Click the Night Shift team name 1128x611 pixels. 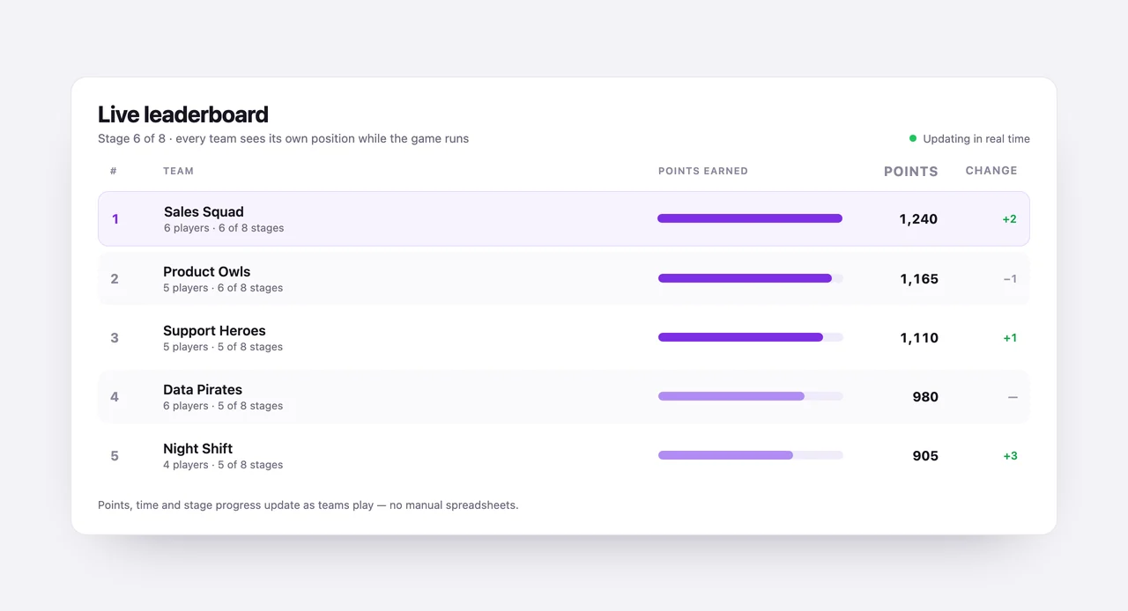198,449
